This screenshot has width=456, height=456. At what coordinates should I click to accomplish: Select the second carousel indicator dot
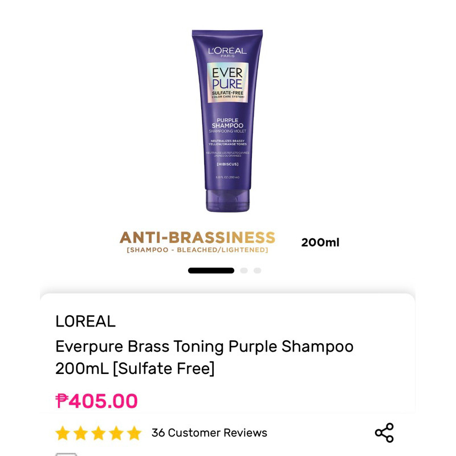coord(244,270)
